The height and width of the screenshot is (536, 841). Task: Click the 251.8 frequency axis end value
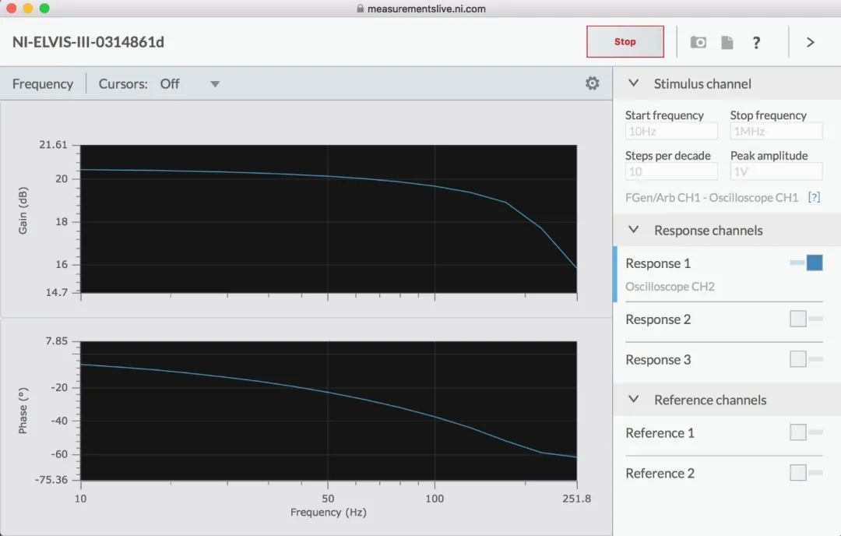(576, 499)
